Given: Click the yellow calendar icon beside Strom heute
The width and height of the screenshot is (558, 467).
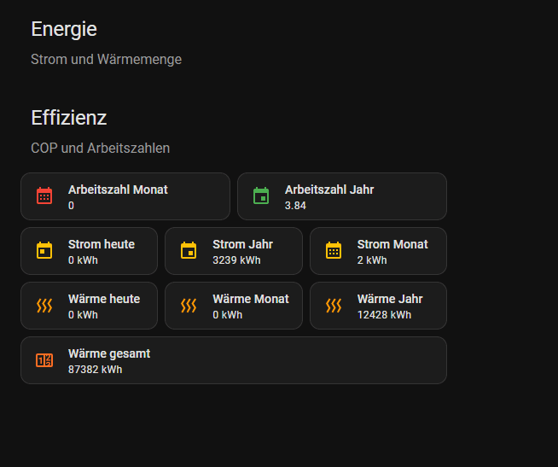Looking at the screenshot, I should [44, 250].
